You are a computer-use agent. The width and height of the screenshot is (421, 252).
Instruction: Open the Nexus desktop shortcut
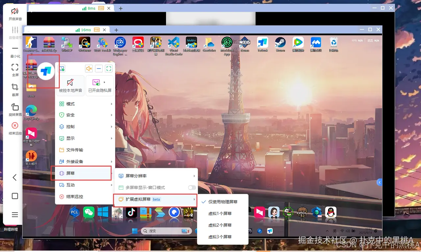tap(245, 44)
